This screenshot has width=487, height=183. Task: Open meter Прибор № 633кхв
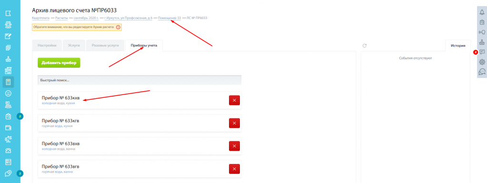pos(60,98)
